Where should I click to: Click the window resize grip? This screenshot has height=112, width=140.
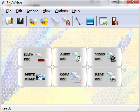point(138,109)
